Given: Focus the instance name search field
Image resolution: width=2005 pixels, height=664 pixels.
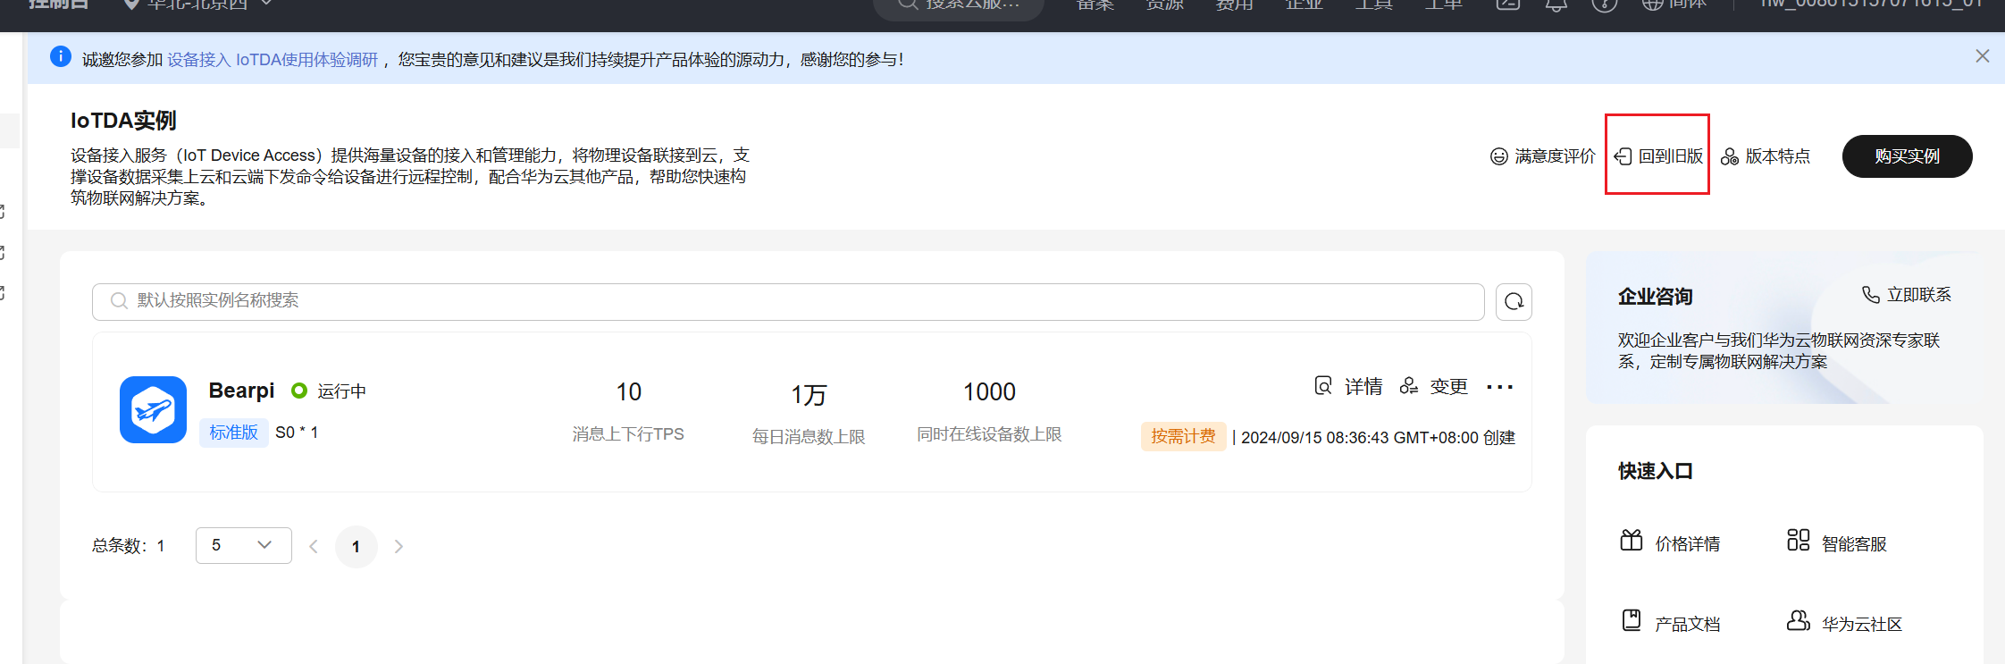Looking at the screenshot, I should coord(788,301).
